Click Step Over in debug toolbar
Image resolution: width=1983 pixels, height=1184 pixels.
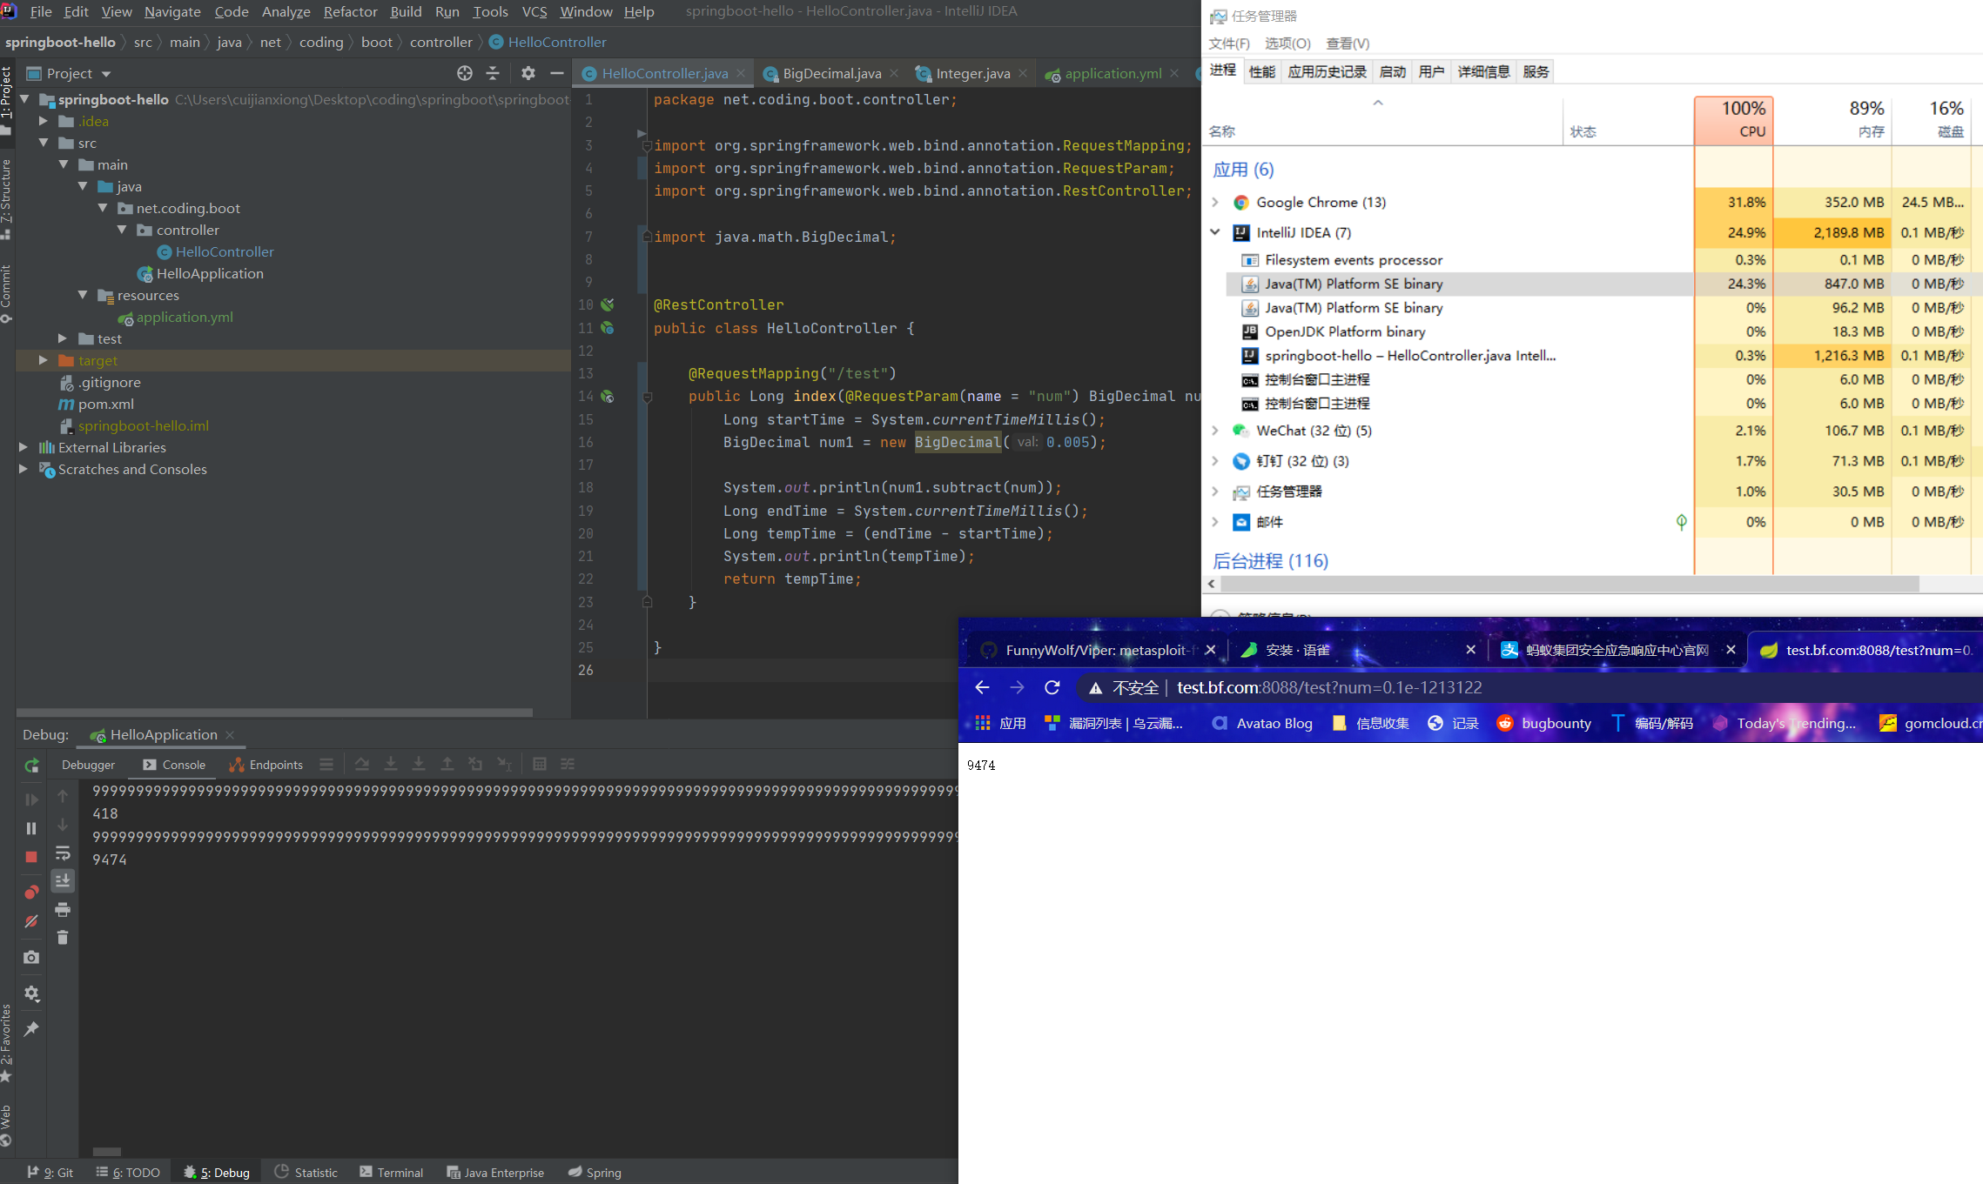click(362, 764)
